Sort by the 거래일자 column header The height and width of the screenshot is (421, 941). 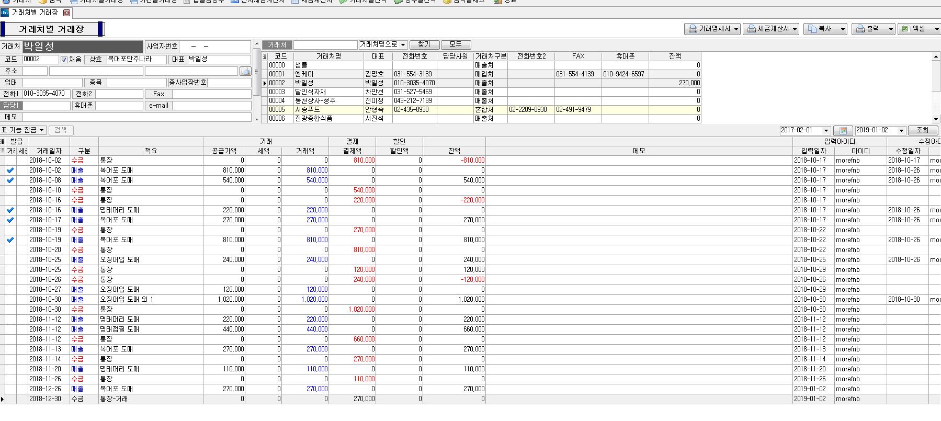(49, 151)
